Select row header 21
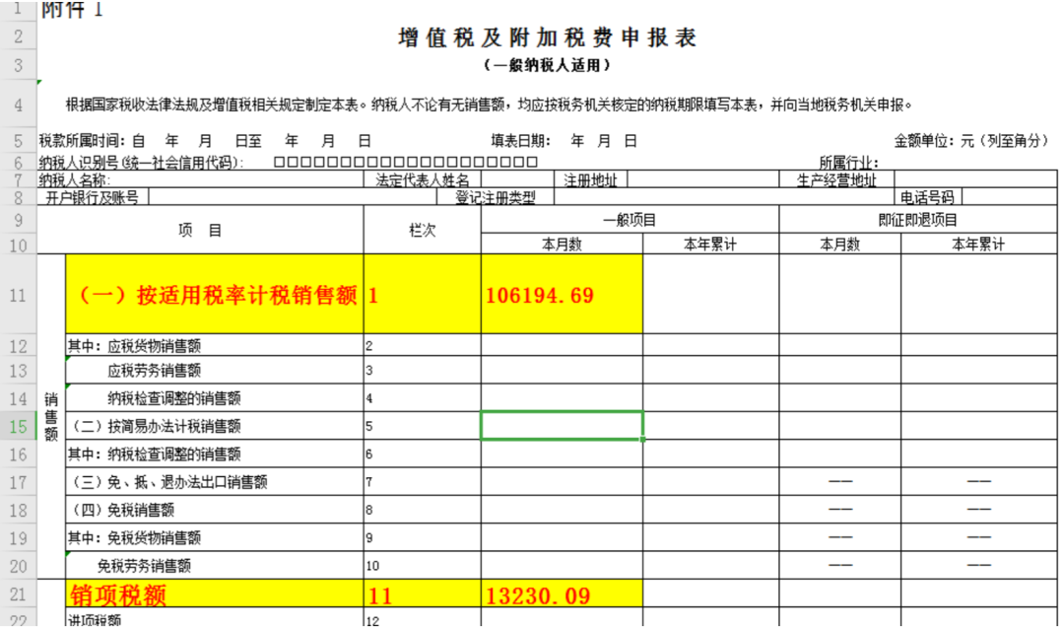The height and width of the screenshot is (630, 1064). click(19, 595)
